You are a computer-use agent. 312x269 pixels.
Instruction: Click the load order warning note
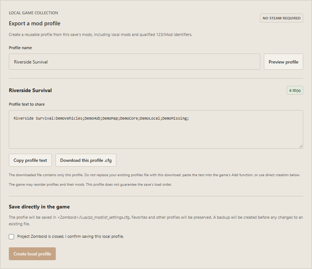(90, 185)
